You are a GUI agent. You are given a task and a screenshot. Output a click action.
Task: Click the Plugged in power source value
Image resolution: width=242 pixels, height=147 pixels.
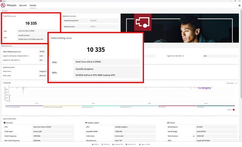click(43, 71)
